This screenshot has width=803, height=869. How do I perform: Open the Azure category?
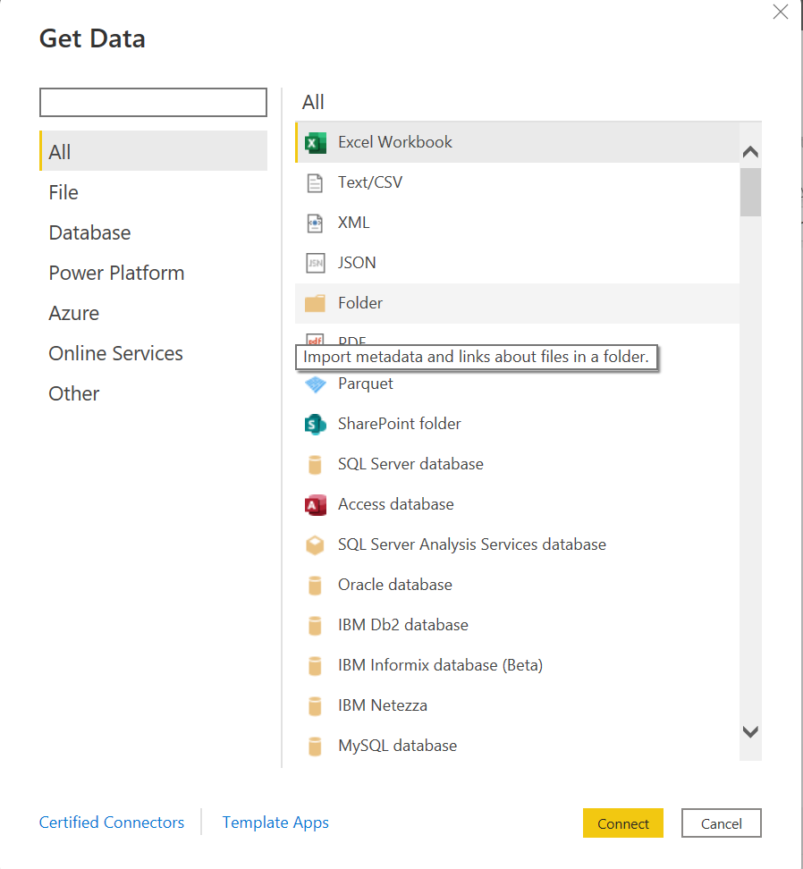[73, 313]
